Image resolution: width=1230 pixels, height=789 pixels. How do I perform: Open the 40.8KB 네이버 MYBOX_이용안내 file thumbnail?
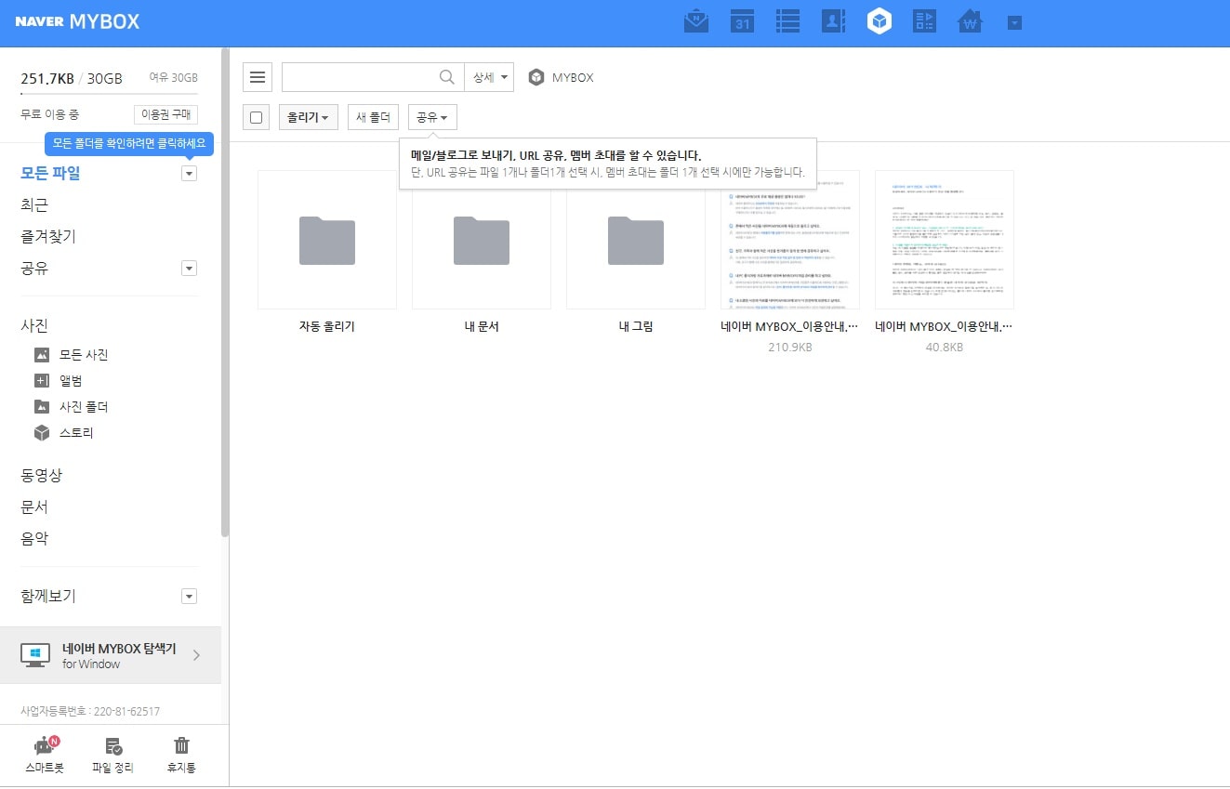[945, 240]
